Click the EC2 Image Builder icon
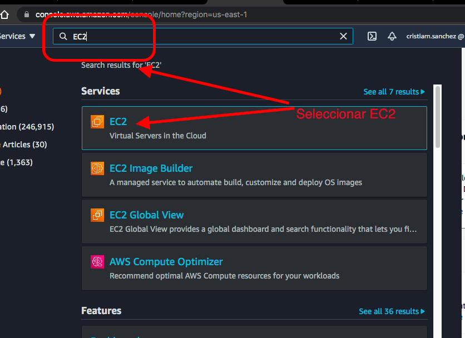 (97, 168)
